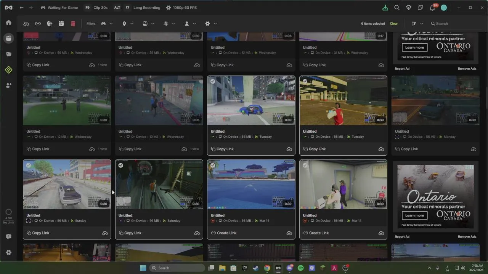Click the help chat bubble in sidebar

9,236
